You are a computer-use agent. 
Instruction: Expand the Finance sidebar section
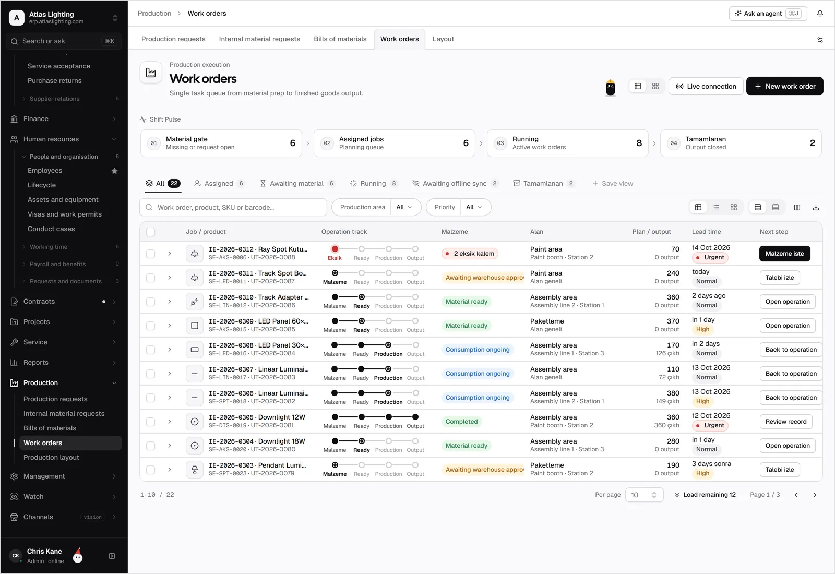(64, 119)
